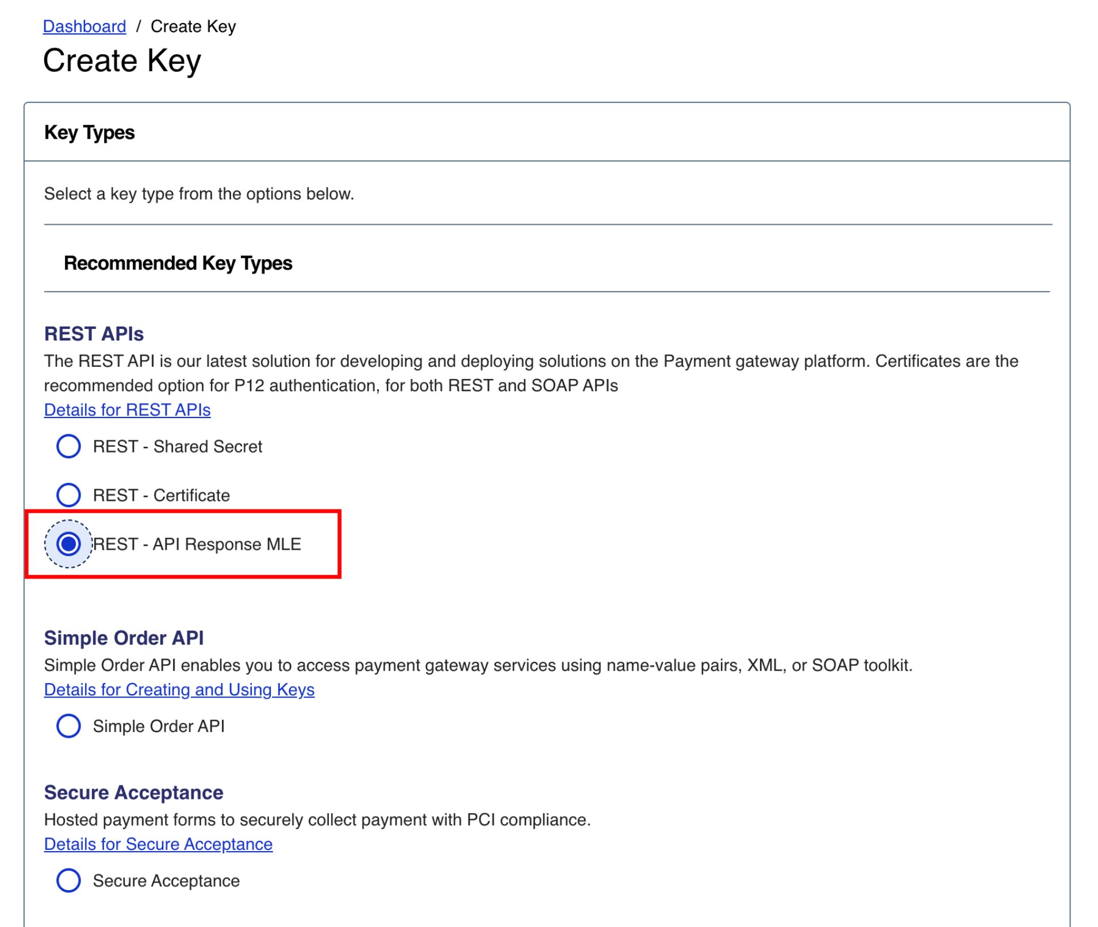Screen dimensions: 1098x927
Task: Click the Simple Order API option label
Action: [x=159, y=727]
